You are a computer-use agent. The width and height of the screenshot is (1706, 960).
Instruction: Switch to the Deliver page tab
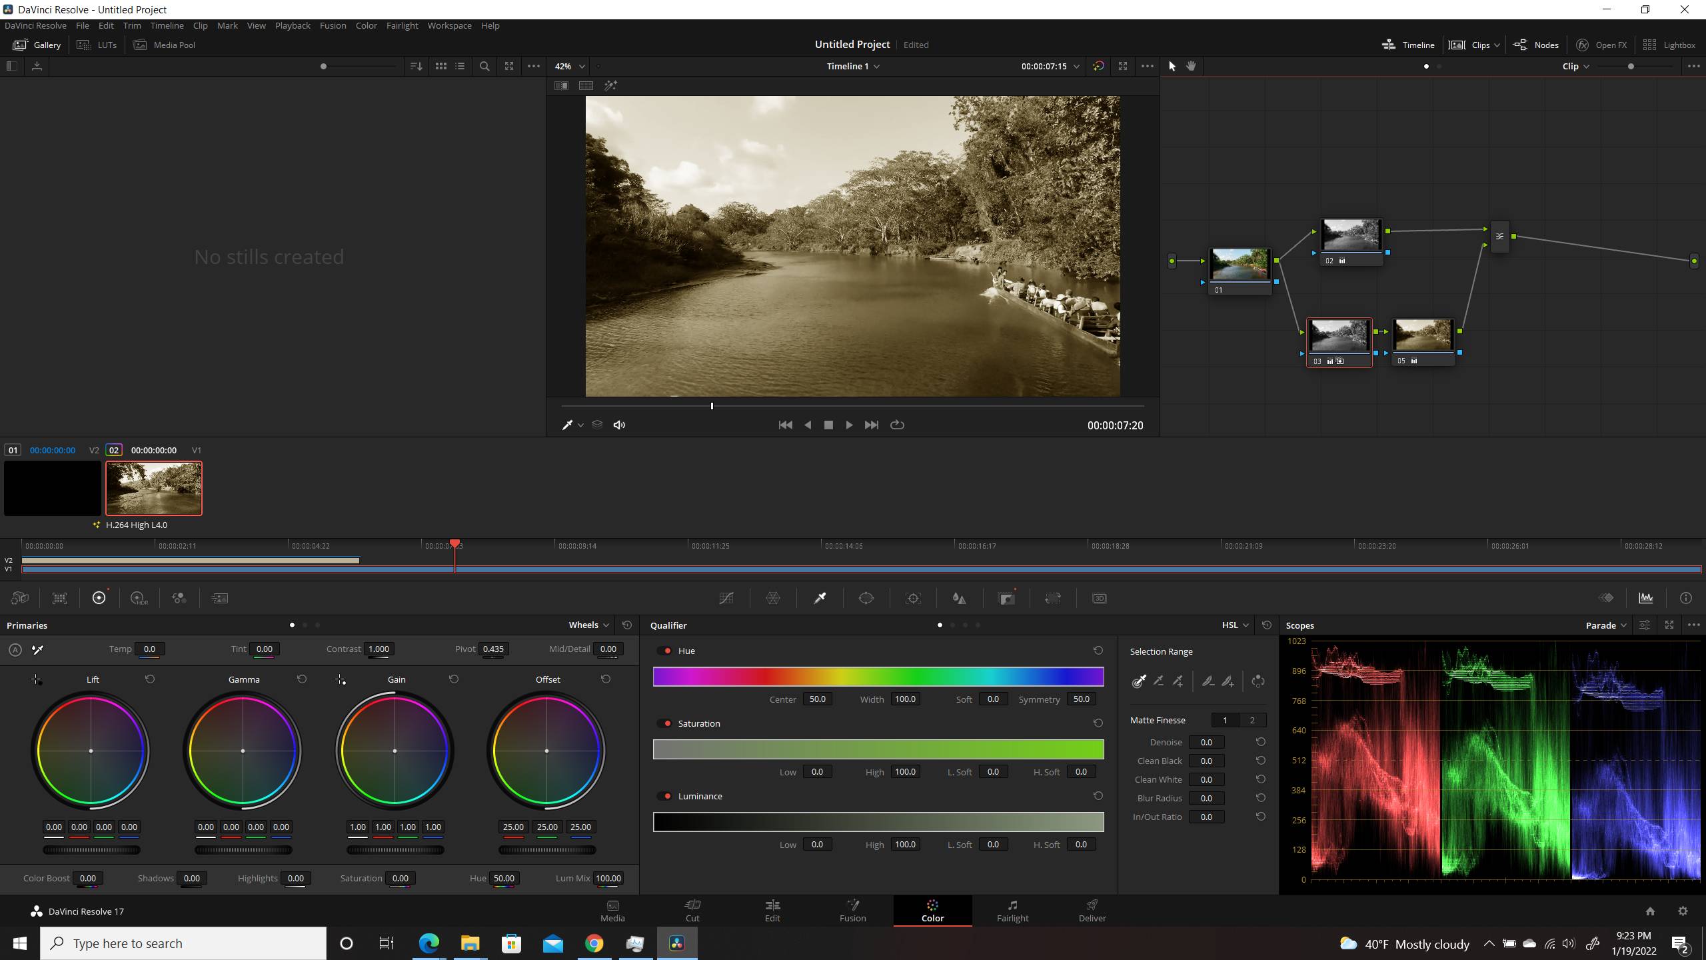point(1092,911)
